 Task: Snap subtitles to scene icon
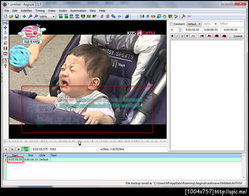click(x=89, y=16)
